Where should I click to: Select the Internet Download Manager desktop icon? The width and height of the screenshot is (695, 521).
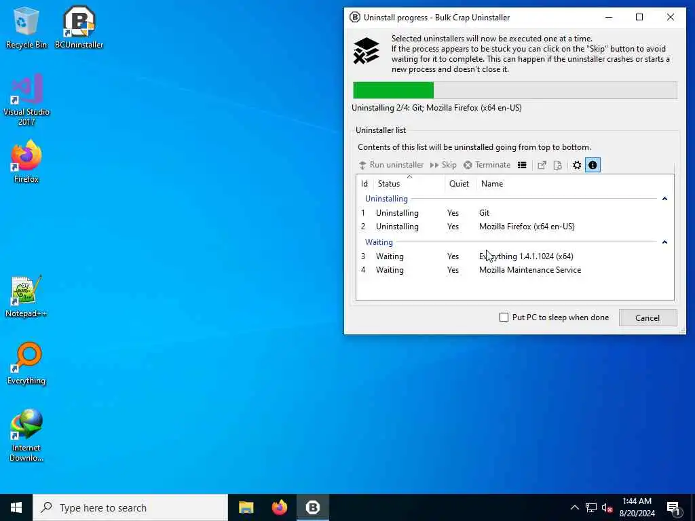[x=26, y=435]
